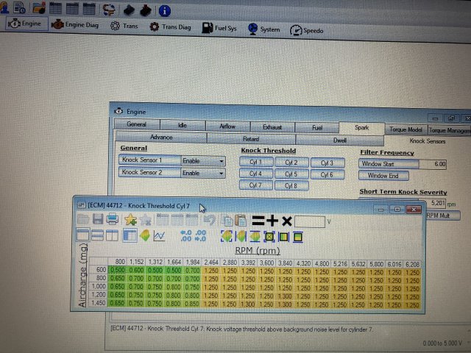This screenshot has width=471, height=353.
Task: Click the favorites star icon
Action: (131, 220)
